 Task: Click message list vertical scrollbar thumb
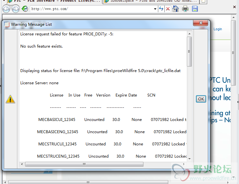tap(189, 51)
